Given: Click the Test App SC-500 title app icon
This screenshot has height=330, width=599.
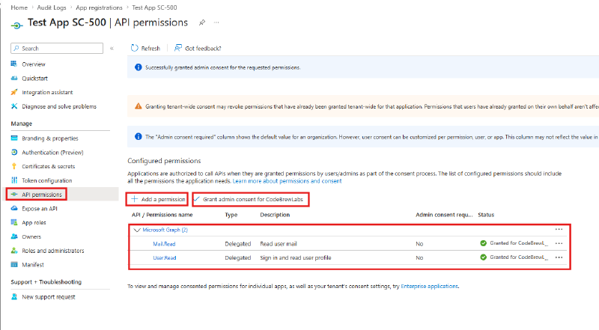Looking at the screenshot, I should (16, 25).
